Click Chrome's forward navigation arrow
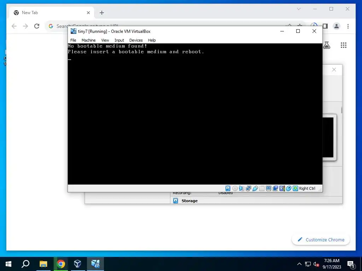The width and height of the screenshot is (362, 271). (25, 26)
